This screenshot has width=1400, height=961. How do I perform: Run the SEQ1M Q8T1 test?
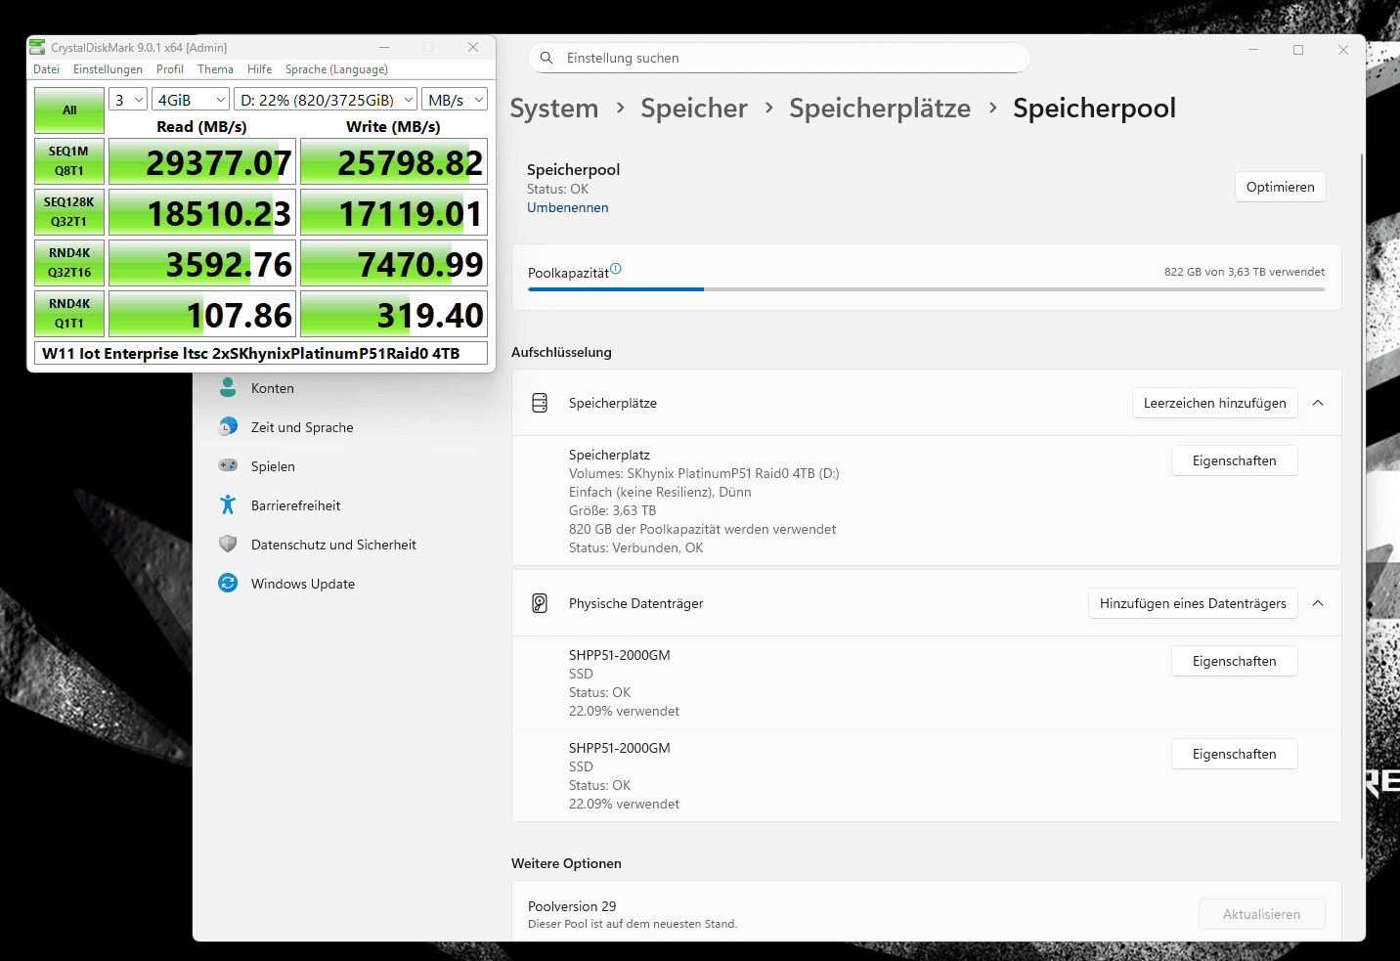coord(69,161)
